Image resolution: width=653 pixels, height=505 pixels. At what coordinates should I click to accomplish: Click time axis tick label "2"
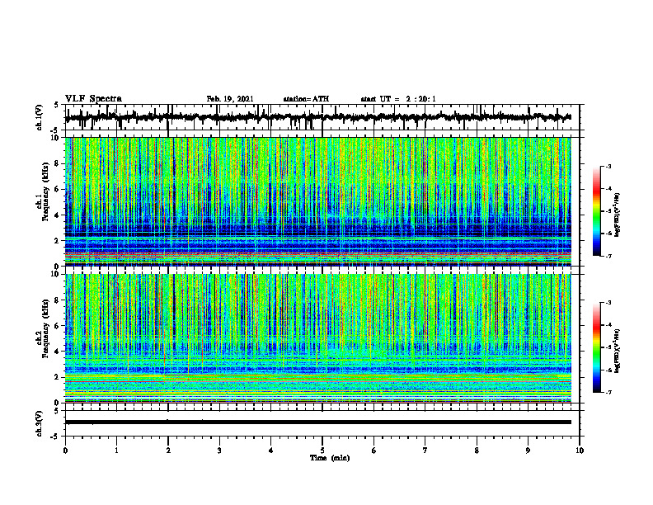pyautogui.click(x=168, y=451)
